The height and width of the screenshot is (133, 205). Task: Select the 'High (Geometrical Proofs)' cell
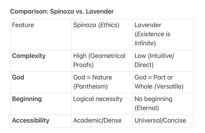99,60
